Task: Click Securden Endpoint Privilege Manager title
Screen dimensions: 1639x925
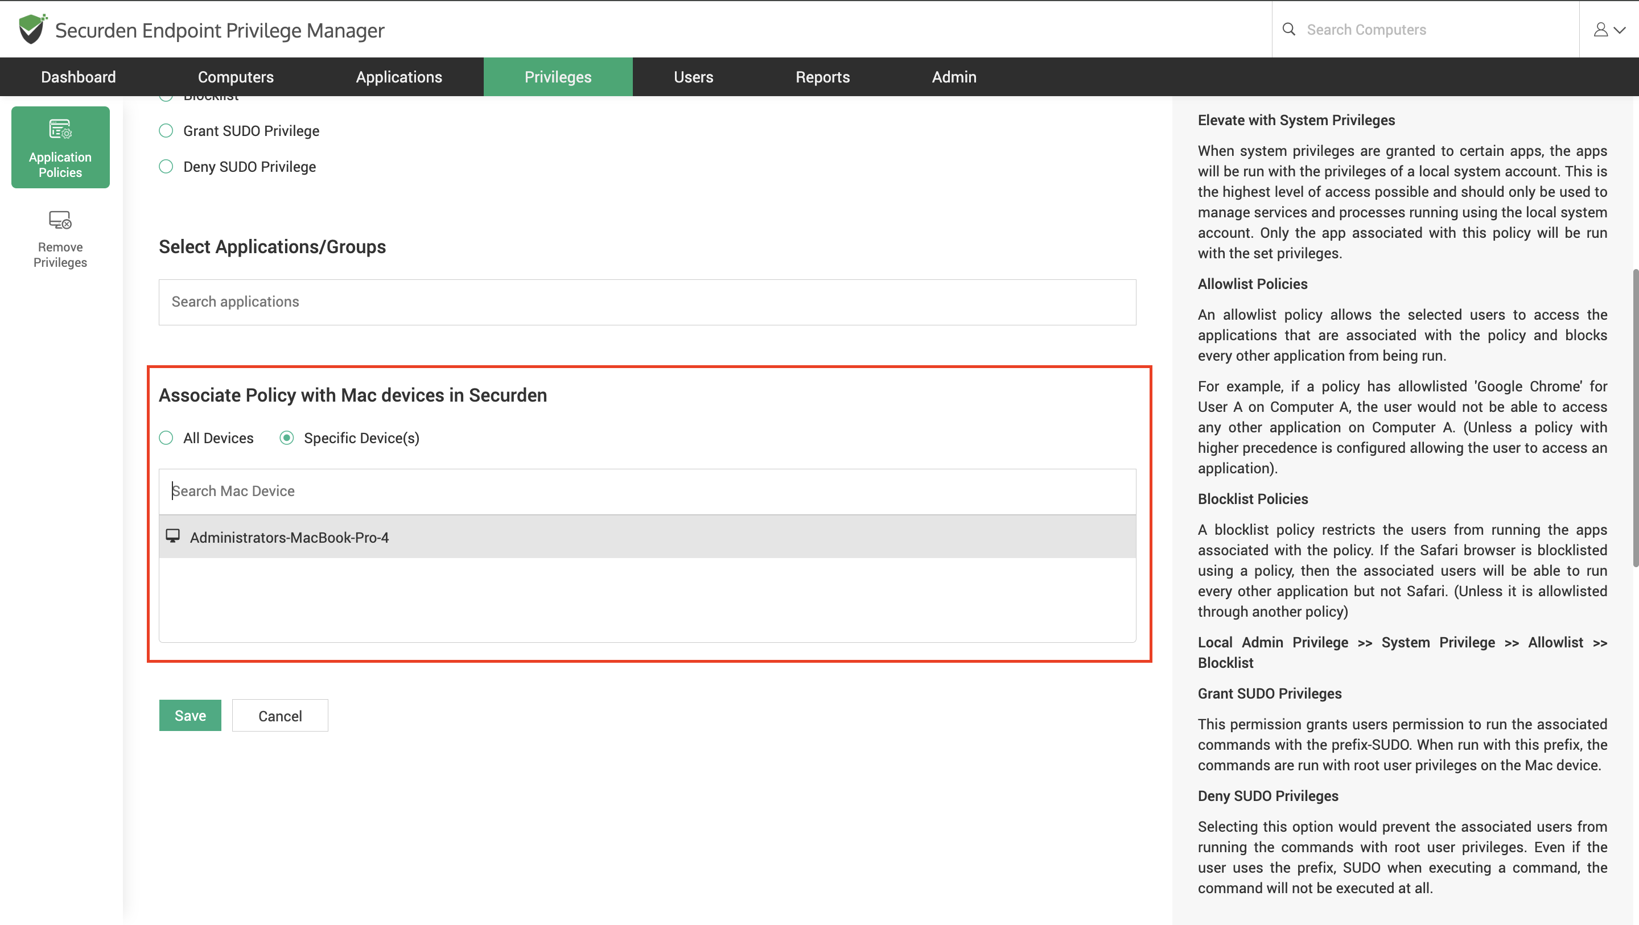Action: 220,31
